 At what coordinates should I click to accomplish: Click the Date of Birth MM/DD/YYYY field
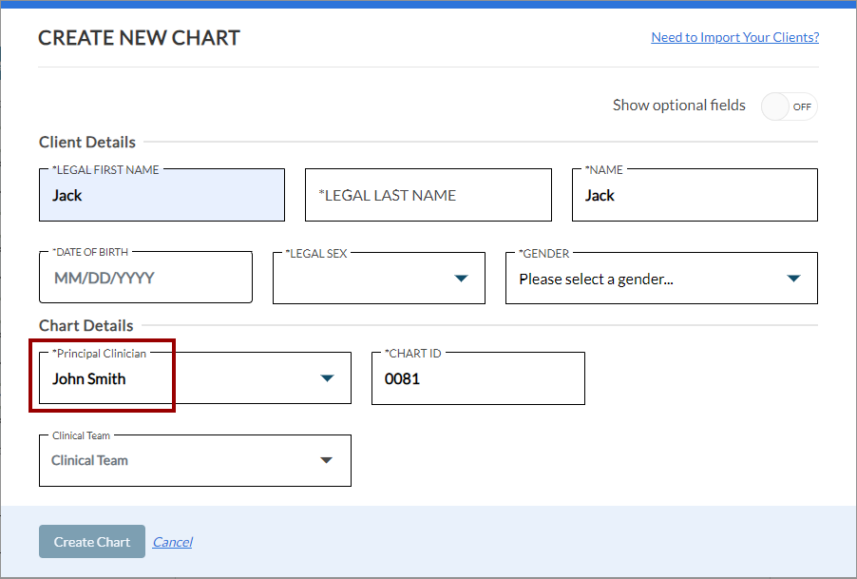click(145, 279)
